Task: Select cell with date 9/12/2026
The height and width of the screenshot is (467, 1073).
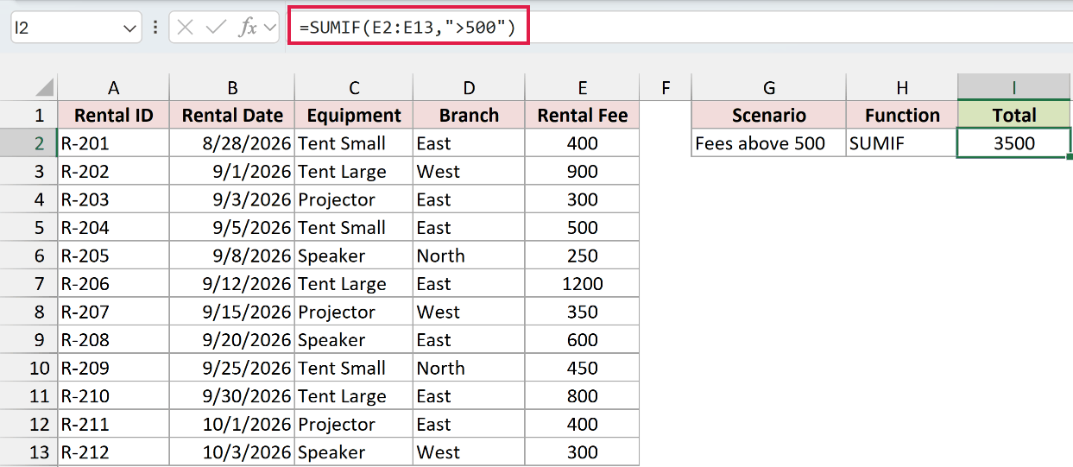Action: pyautogui.click(x=232, y=284)
